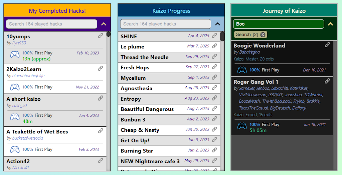Click link icon for A Teakettle of Wet Bees

point(101,131)
